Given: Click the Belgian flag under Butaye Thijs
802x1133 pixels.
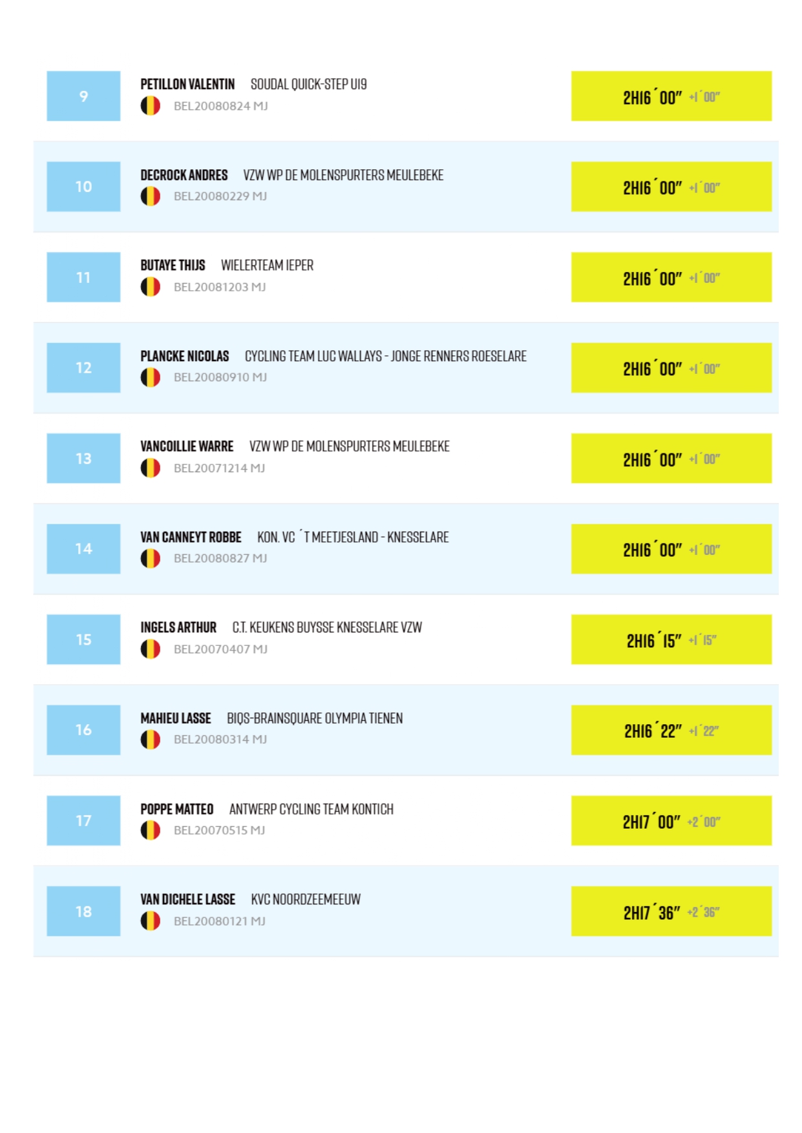Looking at the screenshot, I should (150, 287).
